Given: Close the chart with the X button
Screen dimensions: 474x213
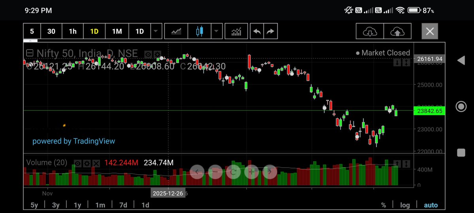Looking at the screenshot, I should click(x=430, y=31).
